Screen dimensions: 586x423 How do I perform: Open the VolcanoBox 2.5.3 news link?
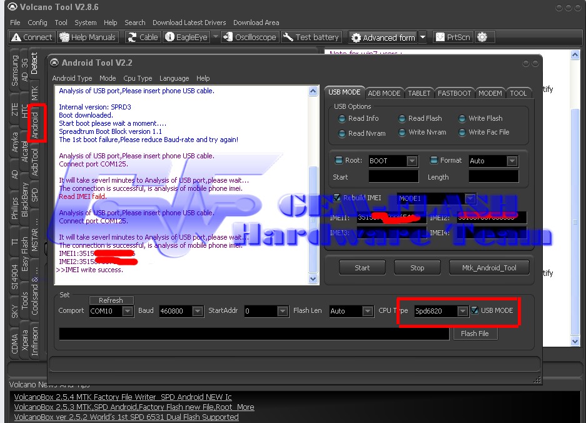pyautogui.click(x=134, y=407)
